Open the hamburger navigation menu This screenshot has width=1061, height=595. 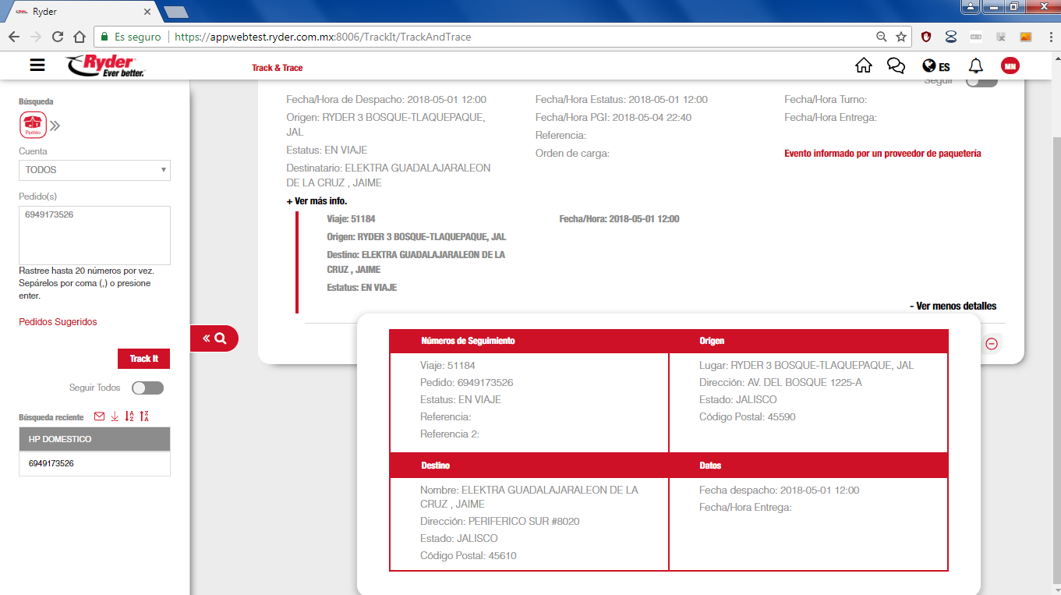(37, 66)
